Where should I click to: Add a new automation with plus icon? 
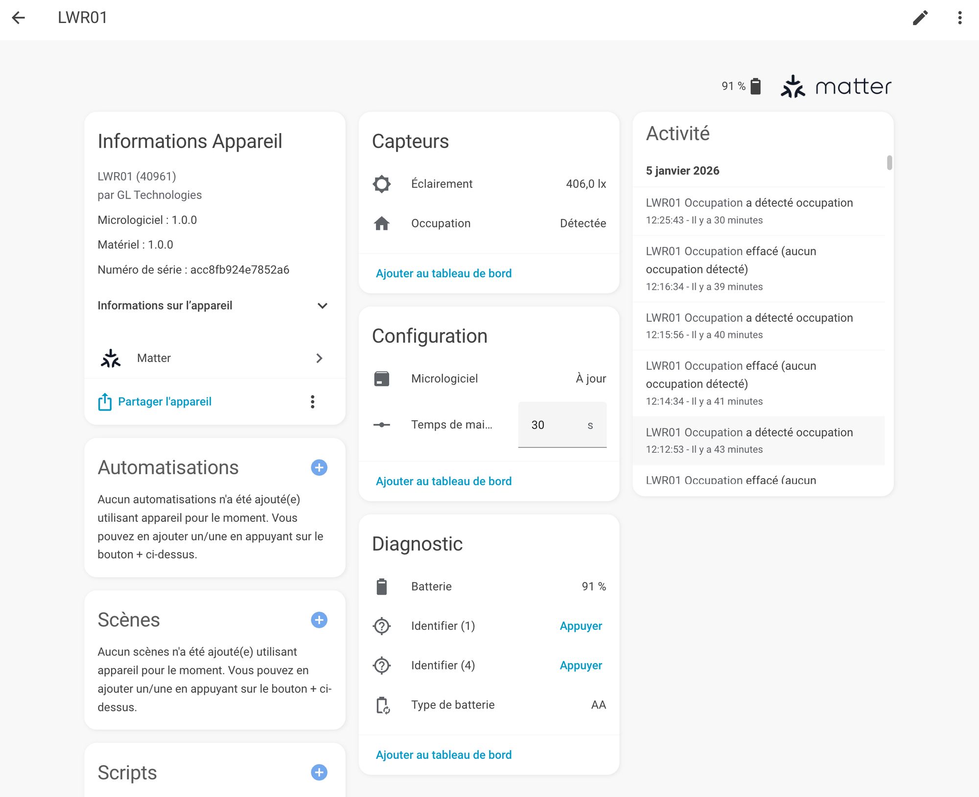[319, 467]
